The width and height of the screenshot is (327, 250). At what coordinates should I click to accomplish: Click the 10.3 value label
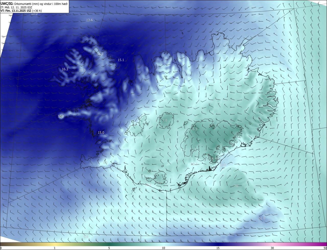point(195,164)
